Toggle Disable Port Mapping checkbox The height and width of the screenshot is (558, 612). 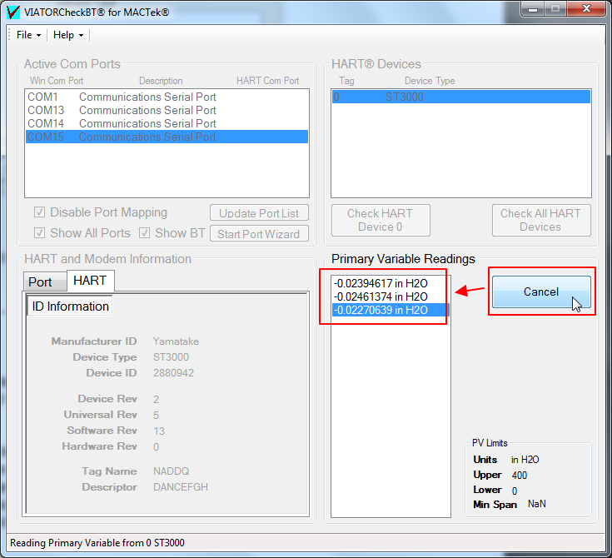[x=39, y=212]
